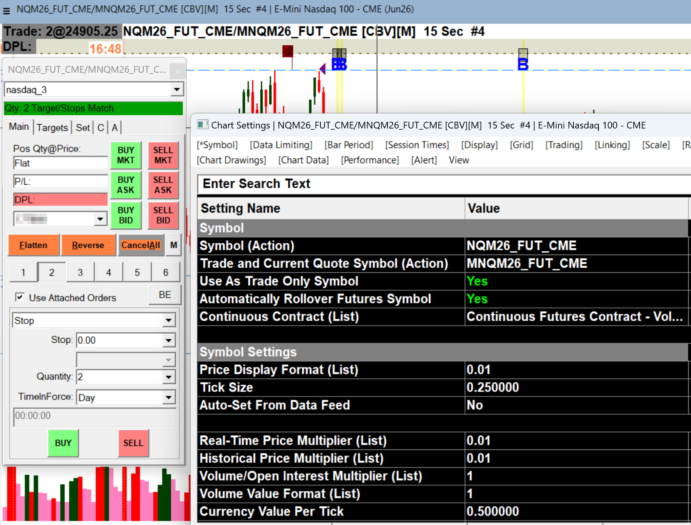Select quantity preset button 2
The image size is (691, 525).
[x=52, y=272]
